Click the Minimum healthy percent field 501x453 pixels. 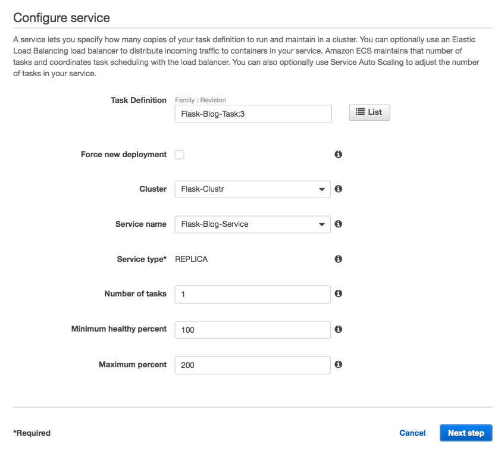click(x=253, y=330)
